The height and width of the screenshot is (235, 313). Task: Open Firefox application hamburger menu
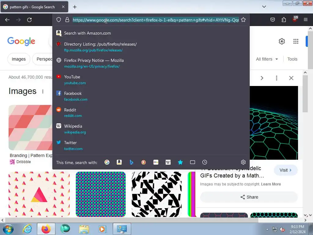305,20
